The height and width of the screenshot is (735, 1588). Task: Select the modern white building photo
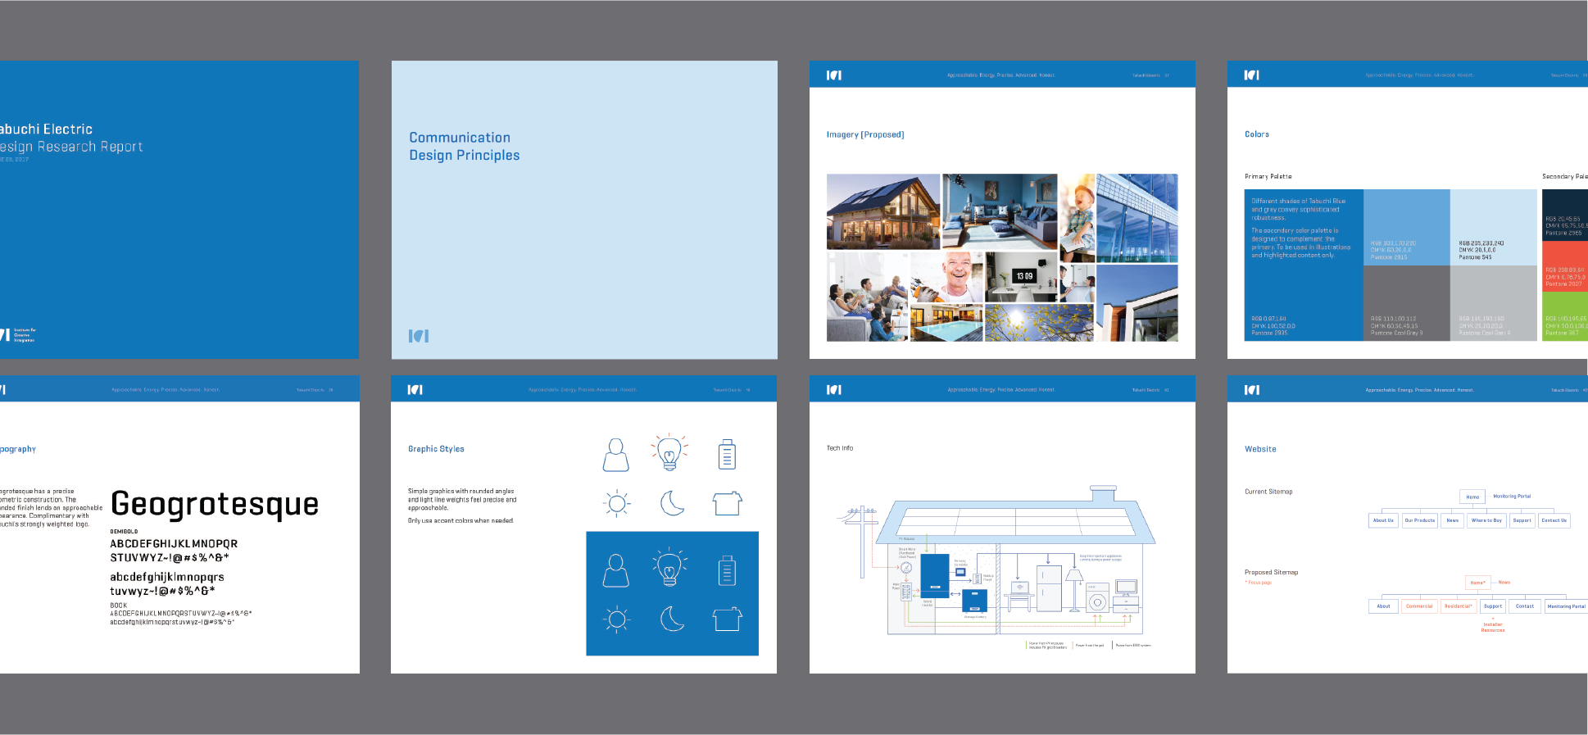coord(1137,303)
